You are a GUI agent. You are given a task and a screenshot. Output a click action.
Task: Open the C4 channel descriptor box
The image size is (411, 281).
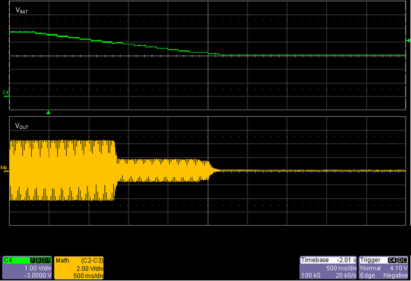(27, 267)
